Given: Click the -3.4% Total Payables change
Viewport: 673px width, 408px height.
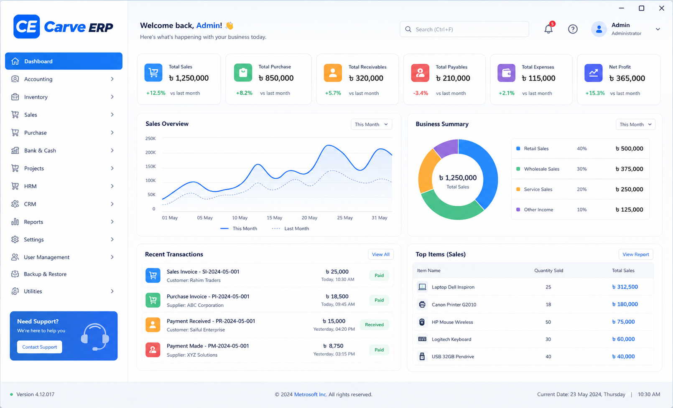Looking at the screenshot, I should (x=421, y=93).
